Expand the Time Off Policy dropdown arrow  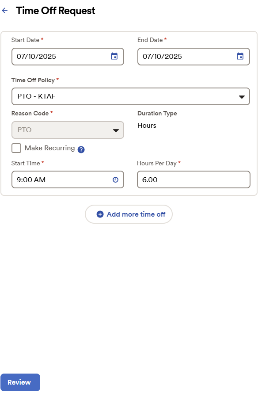pos(242,97)
